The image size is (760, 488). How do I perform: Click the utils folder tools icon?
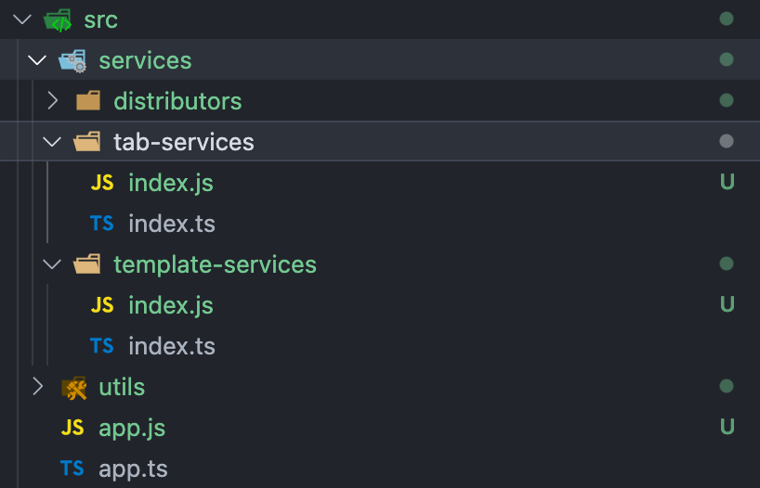point(73,387)
